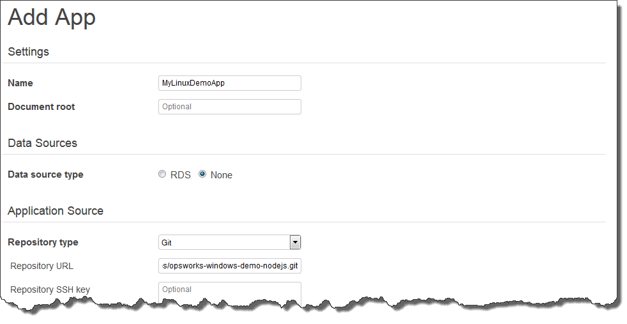Image resolution: width=627 pixels, height=324 pixels.
Task: Click the Name field label
Action: (20, 83)
